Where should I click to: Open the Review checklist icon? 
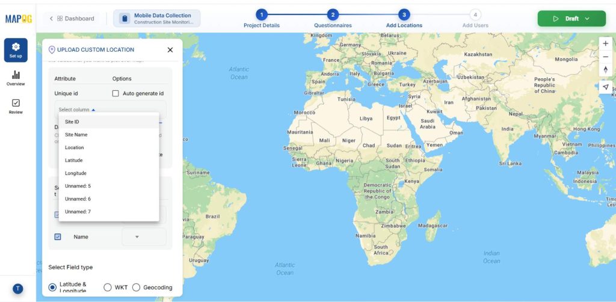pos(16,103)
